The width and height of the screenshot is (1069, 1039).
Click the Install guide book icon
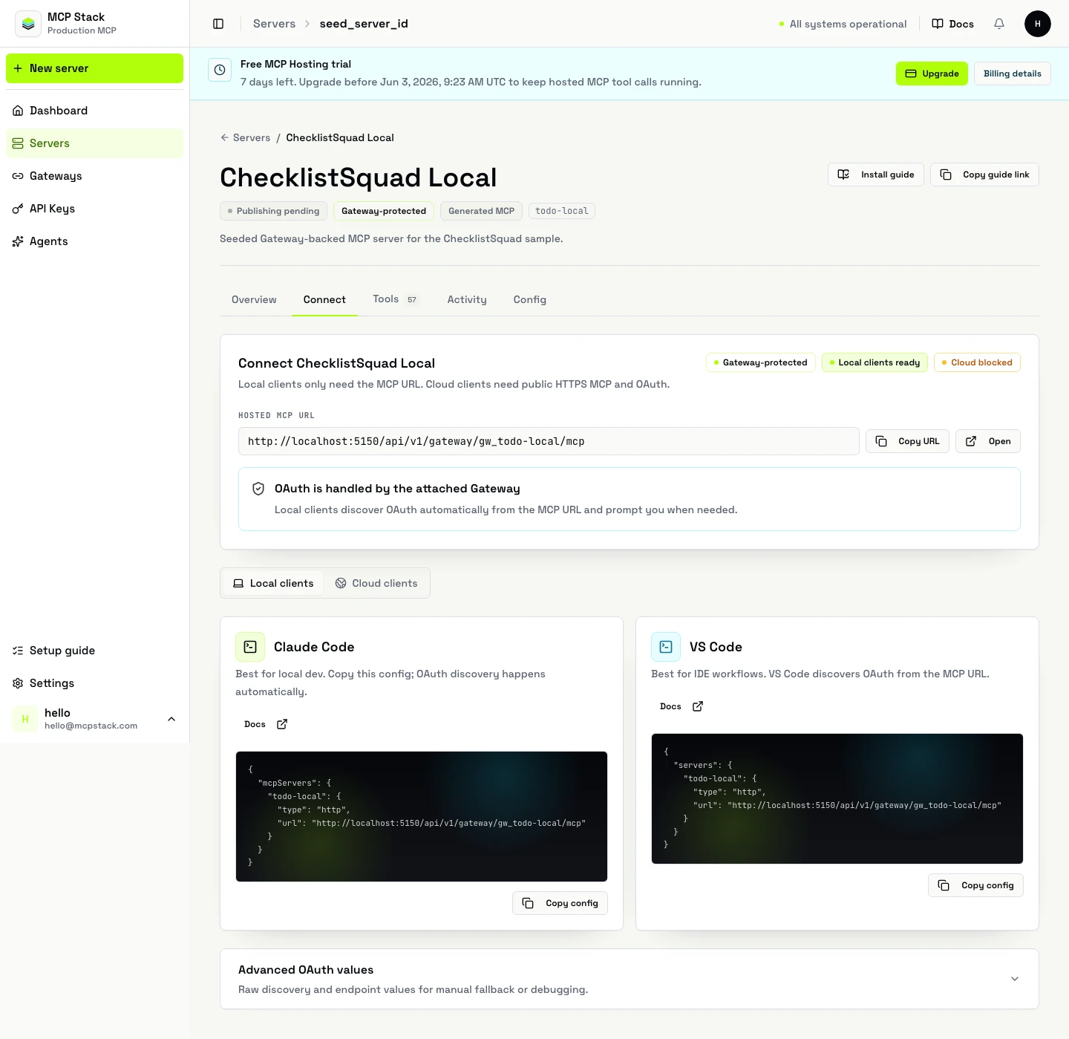tap(843, 175)
